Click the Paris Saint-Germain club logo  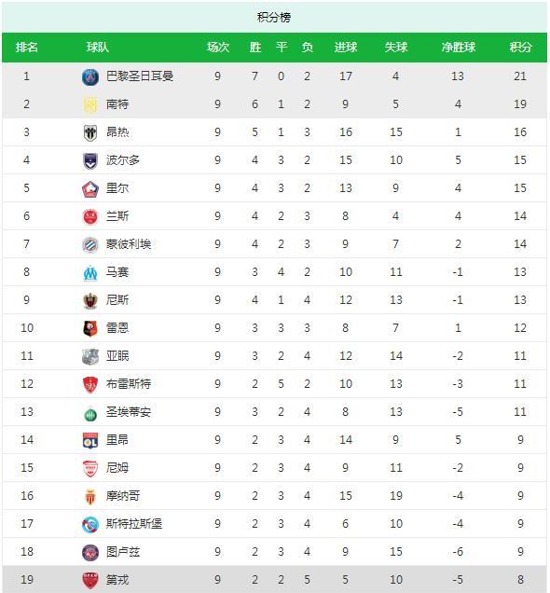pyautogui.click(x=90, y=76)
